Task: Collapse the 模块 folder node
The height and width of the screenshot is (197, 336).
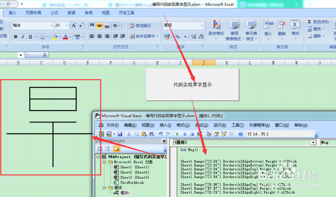Action: (x=104, y=188)
